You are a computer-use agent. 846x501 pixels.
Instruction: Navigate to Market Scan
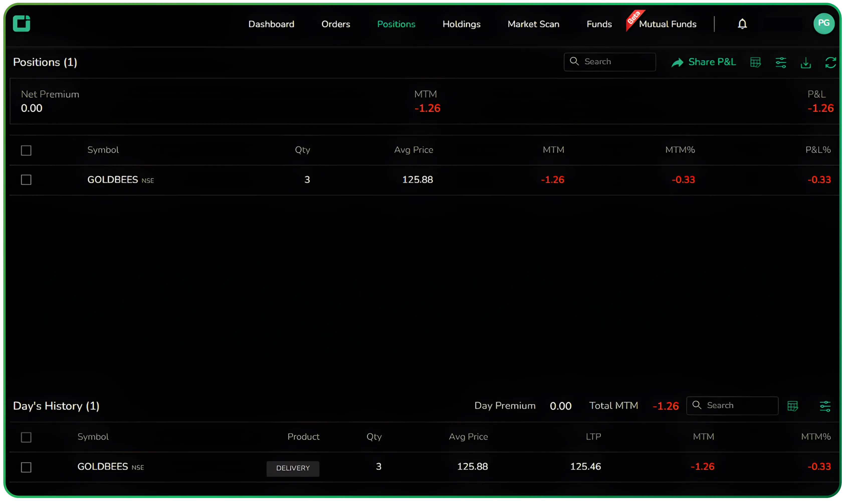[534, 24]
